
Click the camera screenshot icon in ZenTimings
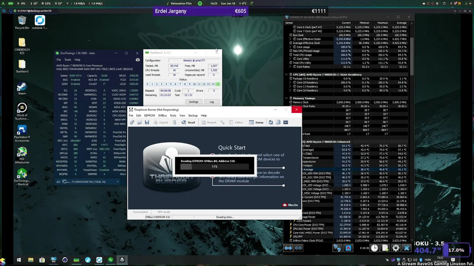137,60
